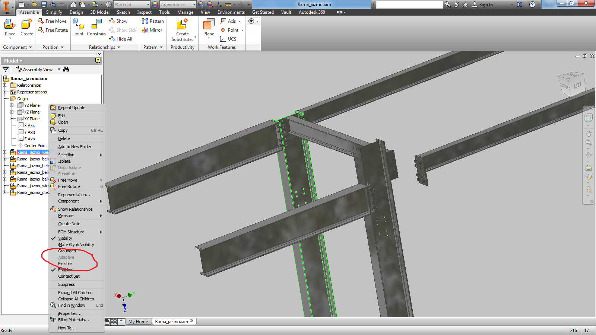
Task: Toggle iMate Glyph Visibility option
Action: pyautogui.click(x=77, y=245)
